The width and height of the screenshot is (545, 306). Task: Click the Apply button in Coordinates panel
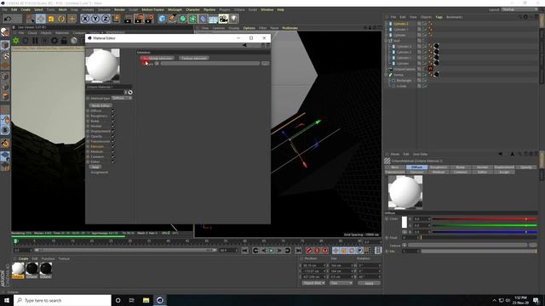369,283
